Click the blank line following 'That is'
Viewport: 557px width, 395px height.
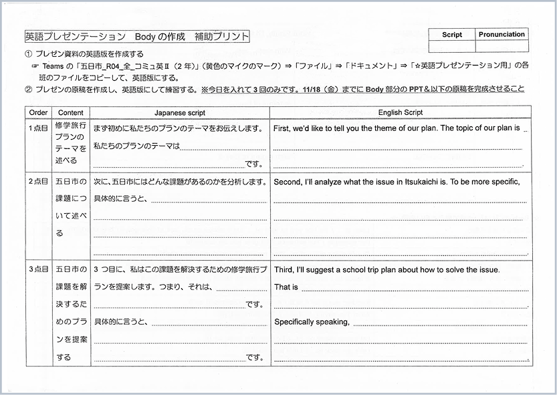pyautogui.click(x=415, y=290)
